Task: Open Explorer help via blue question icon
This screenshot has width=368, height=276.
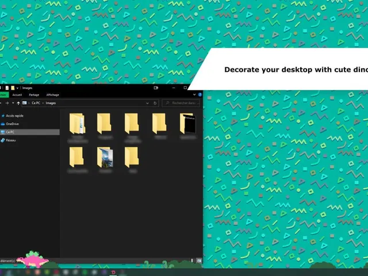Action: click(200, 94)
